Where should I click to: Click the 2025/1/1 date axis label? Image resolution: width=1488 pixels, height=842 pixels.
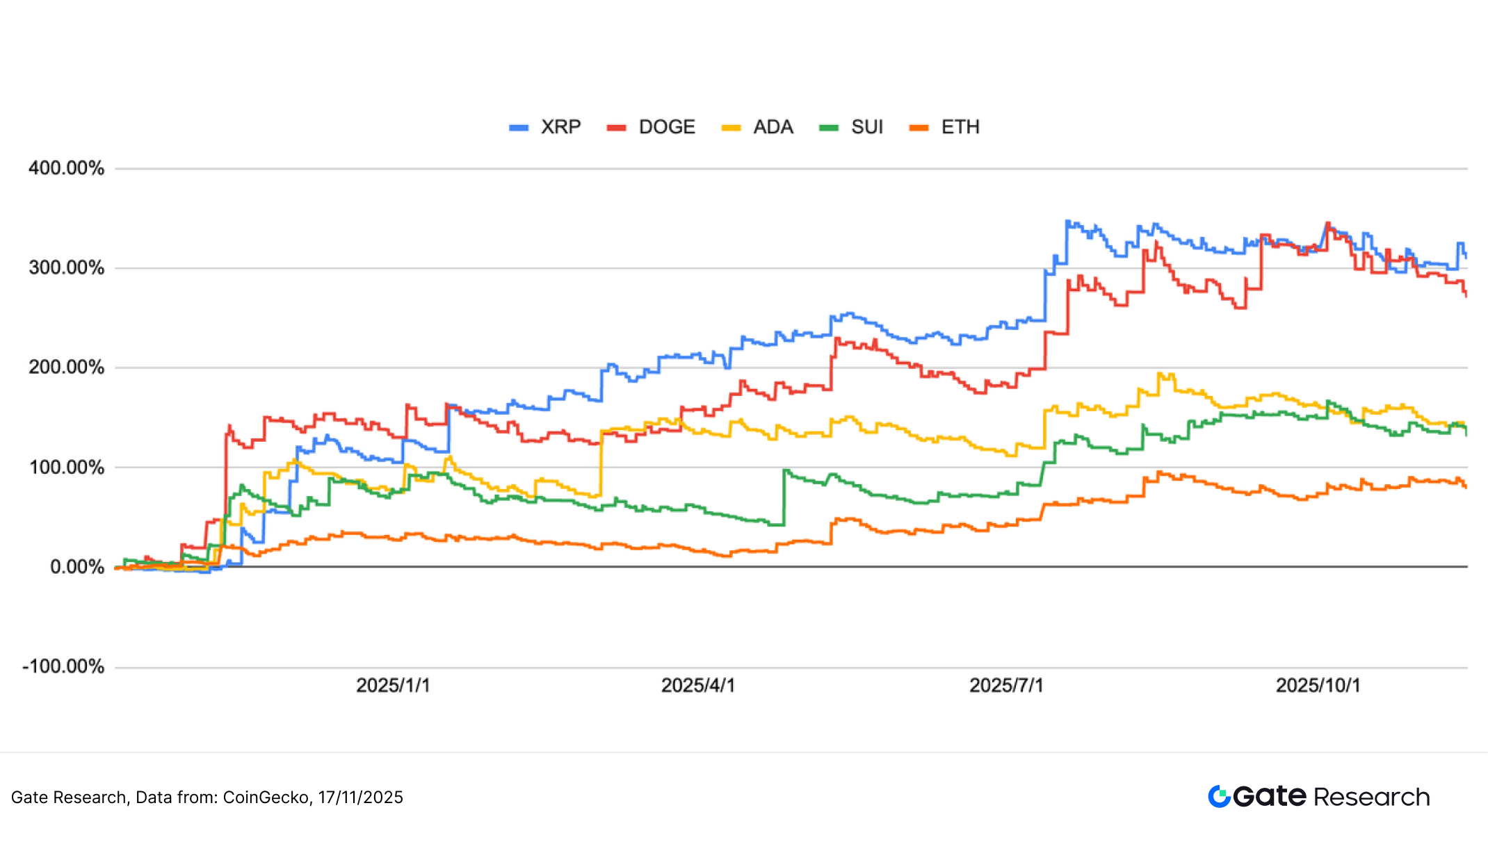coord(393,686)
